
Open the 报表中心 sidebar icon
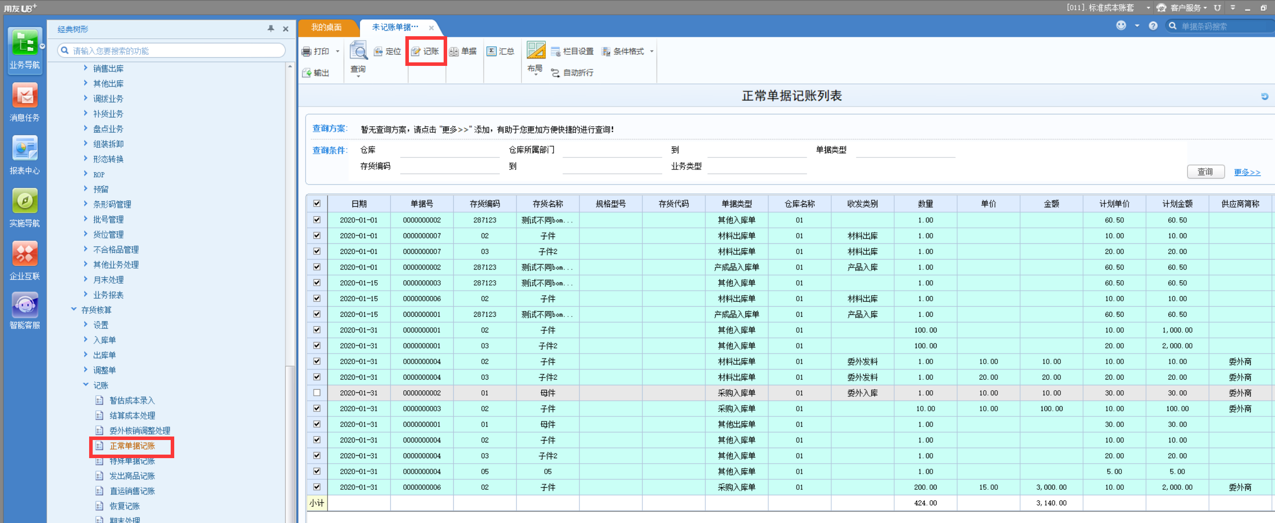[x=25, y=155]
